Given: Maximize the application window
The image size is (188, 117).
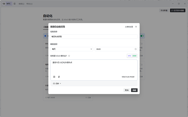Looking at the screenshot, I should (x=179, y=4).
